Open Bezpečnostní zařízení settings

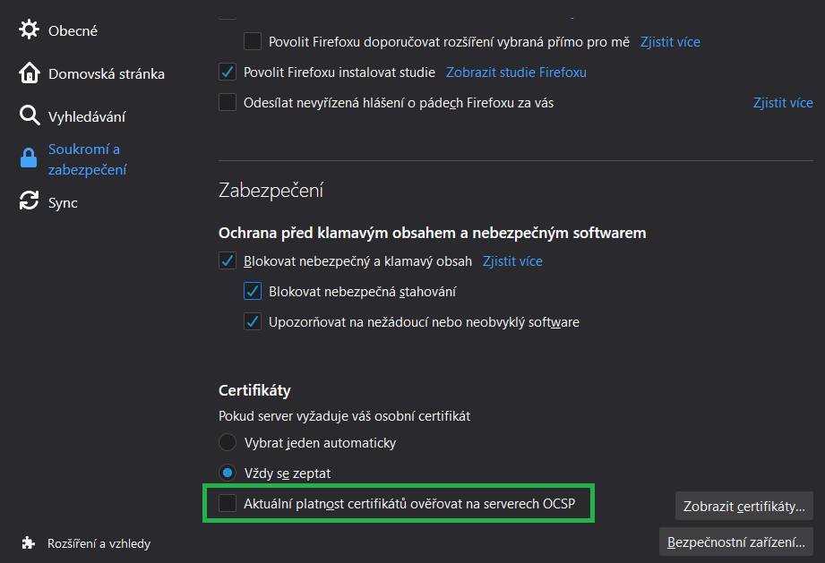735,541
